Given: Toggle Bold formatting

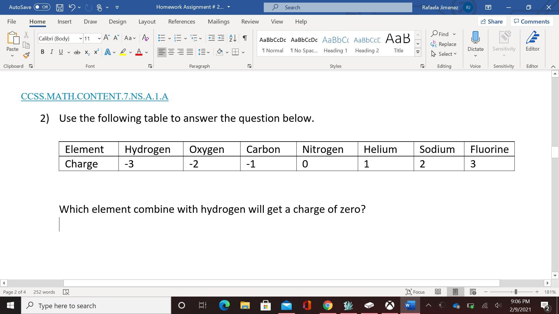Looking at the screenshot, I should tap(43, 52).
